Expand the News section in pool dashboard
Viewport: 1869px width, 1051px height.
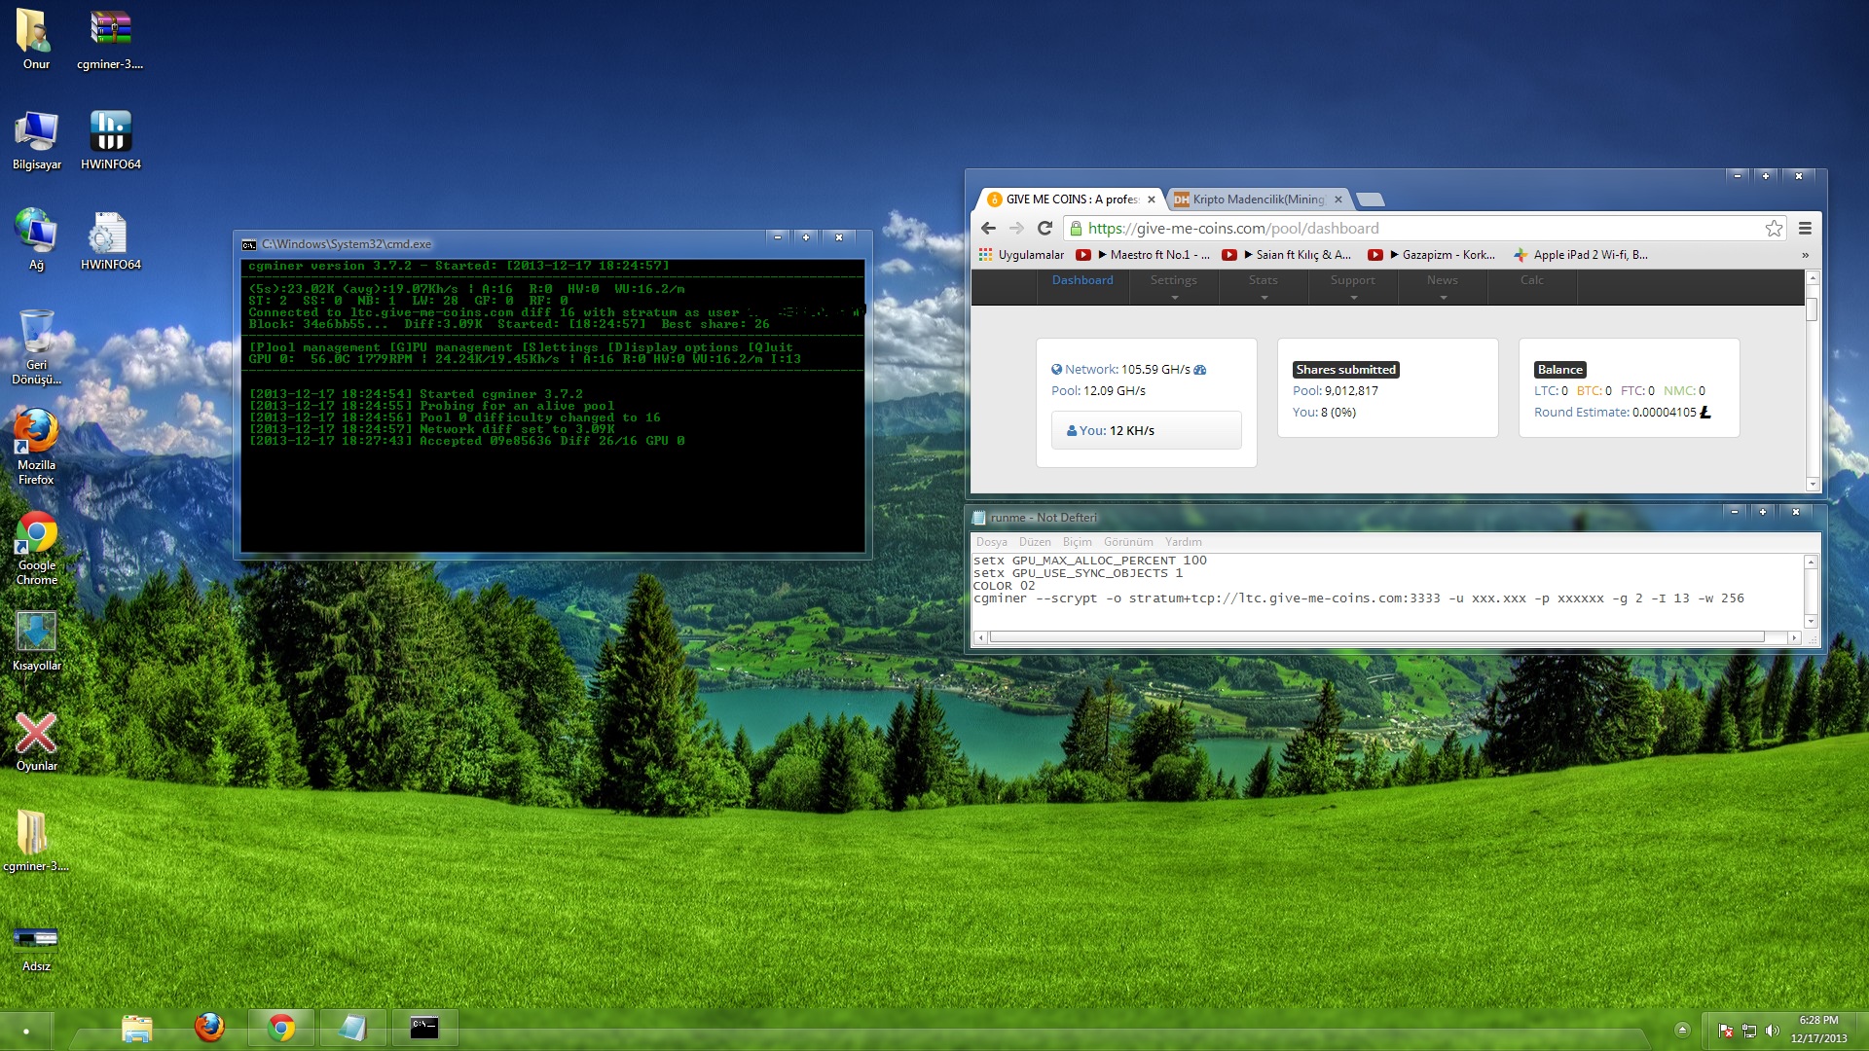coord(1443,285)
